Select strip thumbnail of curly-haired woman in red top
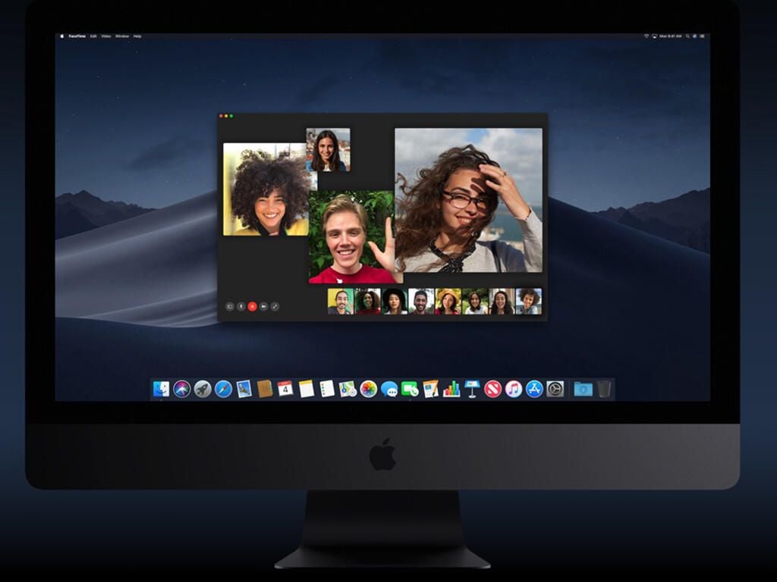 pos(368,302)
